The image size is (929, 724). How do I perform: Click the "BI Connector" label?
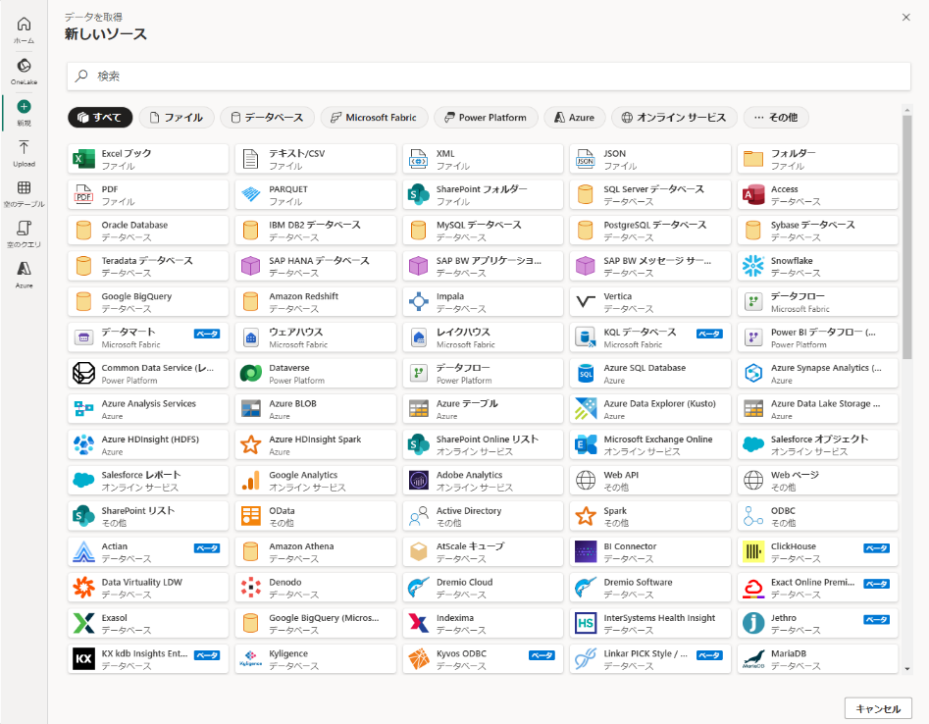(630, 546)
